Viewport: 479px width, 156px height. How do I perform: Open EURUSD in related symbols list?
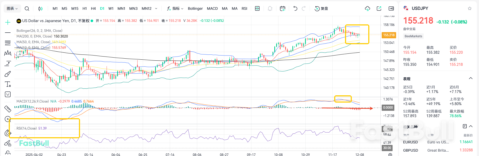pos(410,142)
